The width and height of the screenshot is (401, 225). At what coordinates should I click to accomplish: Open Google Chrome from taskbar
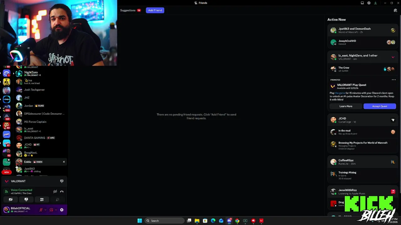pos(237,221)
